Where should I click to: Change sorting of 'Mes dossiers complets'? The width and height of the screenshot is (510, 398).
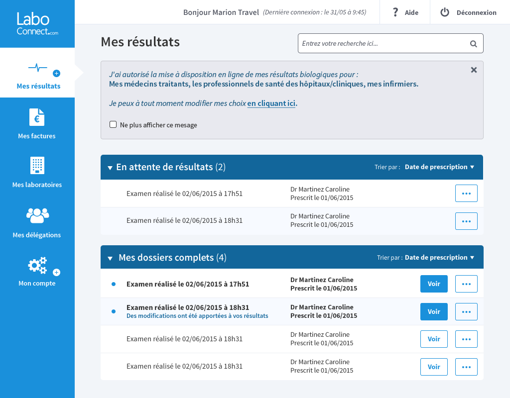click(439, 257)
